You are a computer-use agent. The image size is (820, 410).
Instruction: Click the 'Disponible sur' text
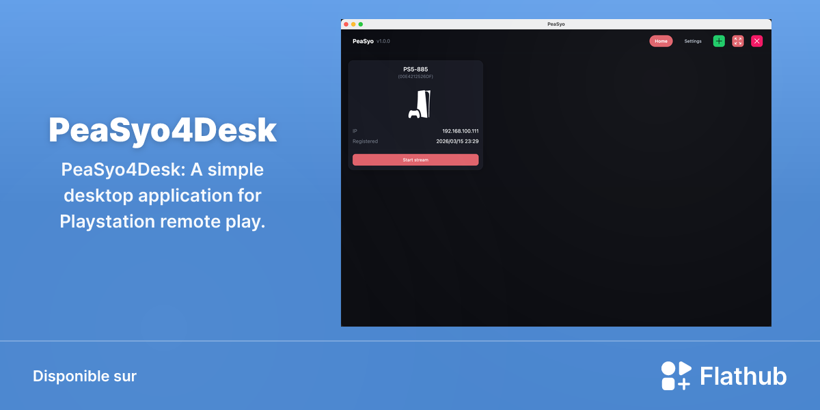coord(85,377)
